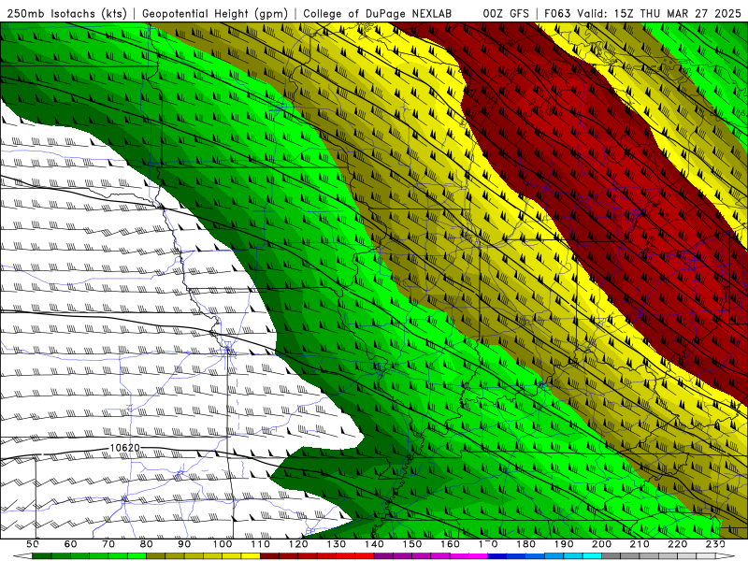Click the 150 tick label on colorbar
Viewport: 748px width, 561px height.
point(411,544)
